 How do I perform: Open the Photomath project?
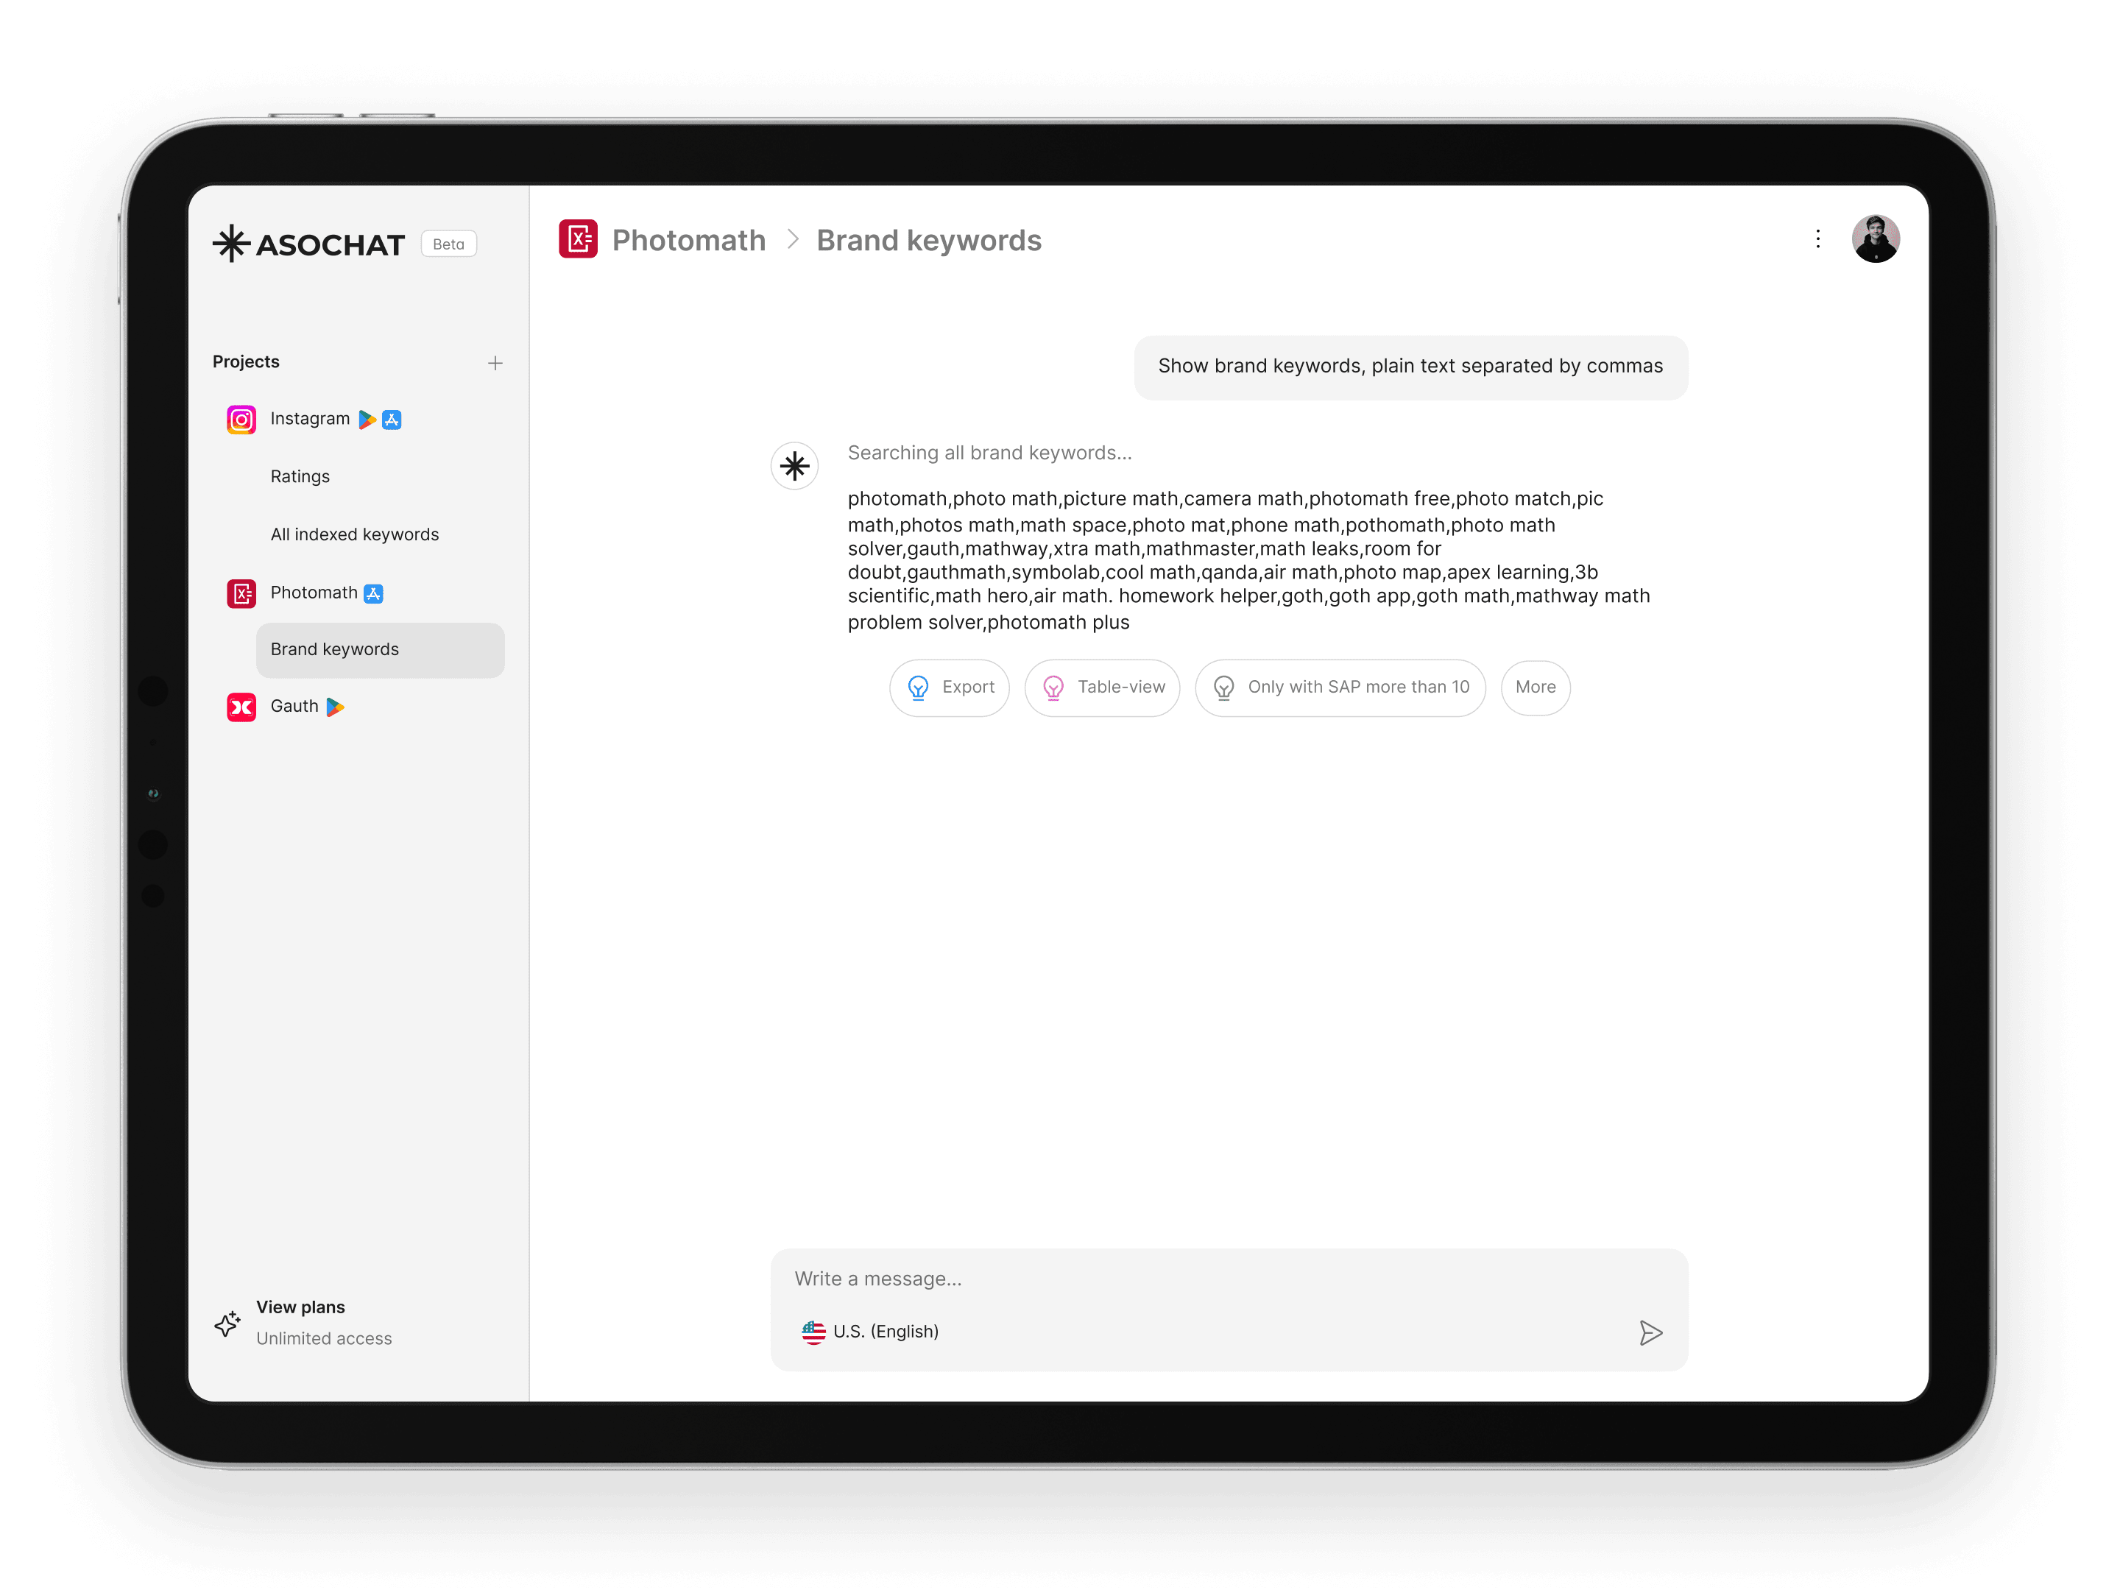(x=314, y=593)
